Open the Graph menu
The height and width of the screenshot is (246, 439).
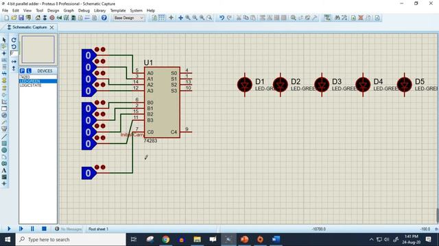click(x=69, y=10)
